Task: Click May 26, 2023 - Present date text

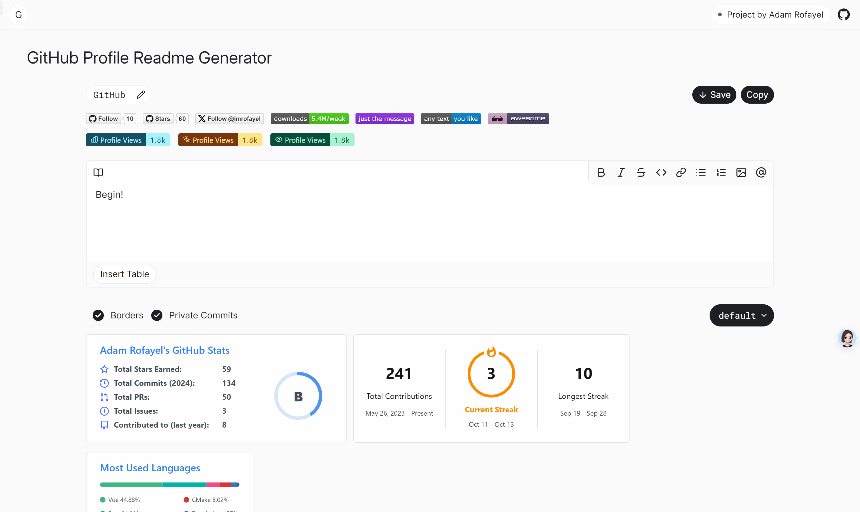Action: tap(399, 413)
